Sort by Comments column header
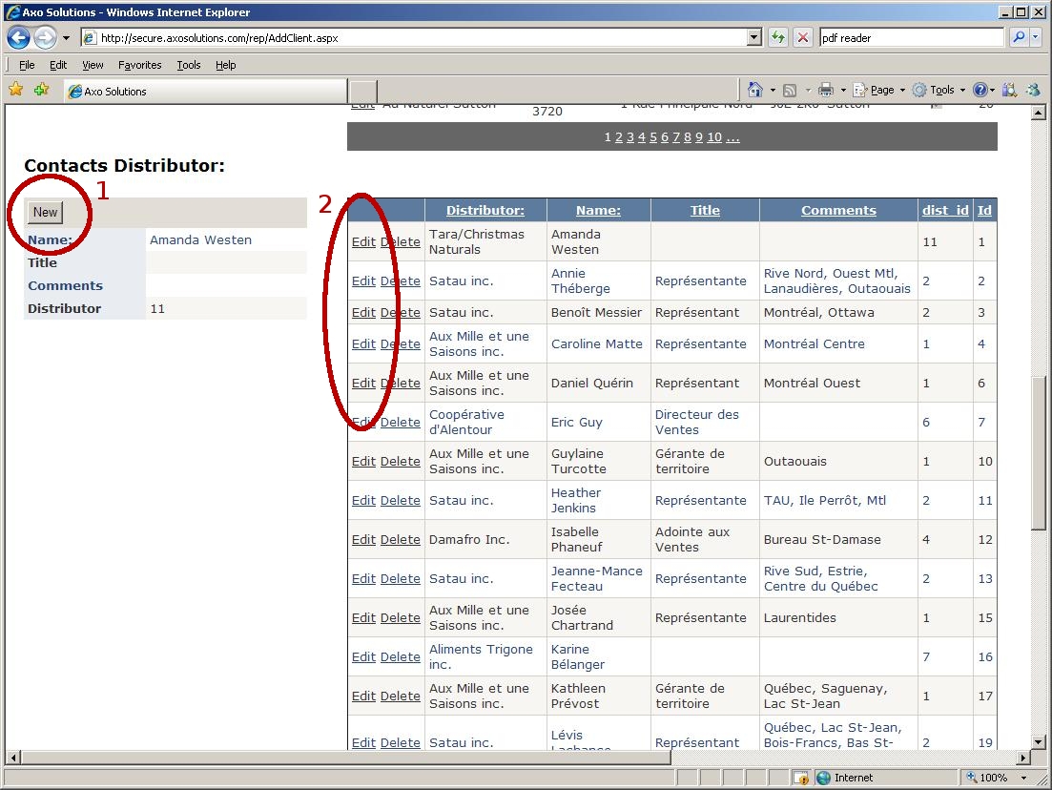 point(838,210)
